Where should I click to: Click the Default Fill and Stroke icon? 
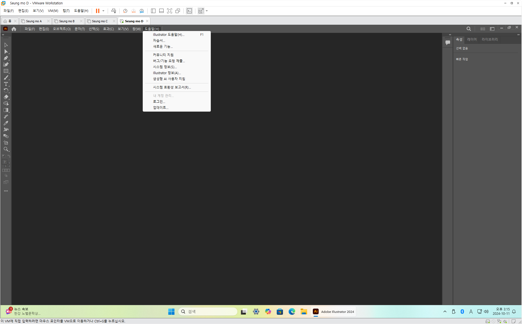click(4, 156)
